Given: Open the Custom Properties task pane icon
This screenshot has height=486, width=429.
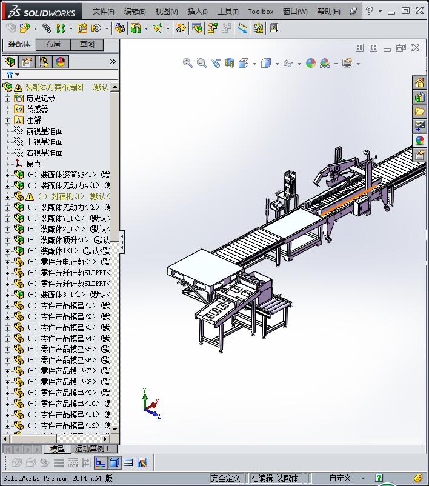Looking at the screenshot, I should click(x=420, y=155).
